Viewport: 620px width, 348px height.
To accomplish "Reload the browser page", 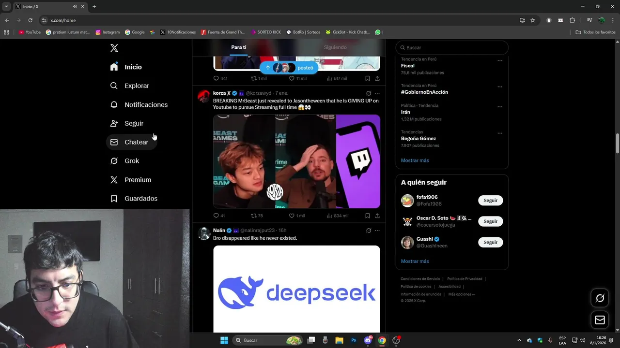I will [x=30, y=20].
